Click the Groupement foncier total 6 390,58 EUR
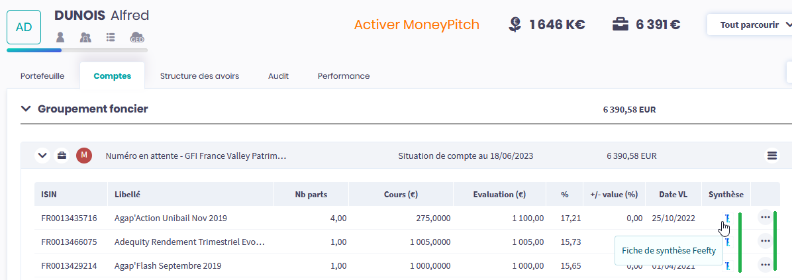 click(x=629, y=109)
